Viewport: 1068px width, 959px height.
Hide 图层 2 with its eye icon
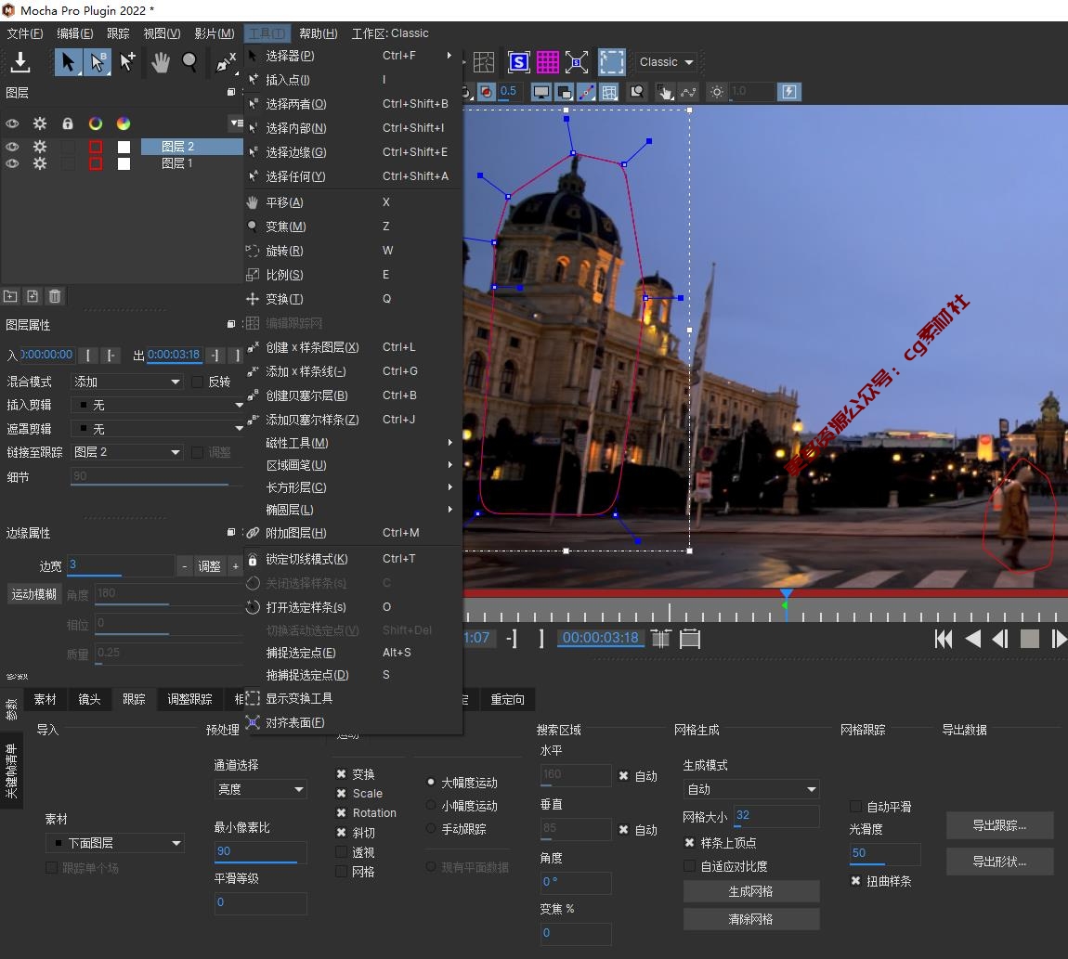click(12, 147)
